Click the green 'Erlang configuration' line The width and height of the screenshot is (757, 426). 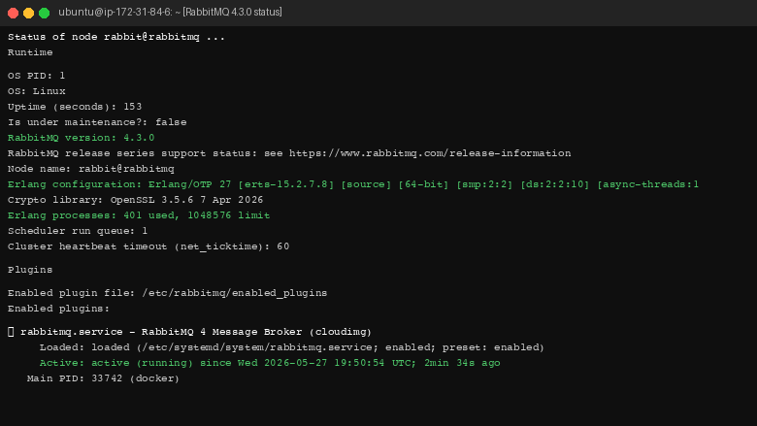tap(353, 184)
